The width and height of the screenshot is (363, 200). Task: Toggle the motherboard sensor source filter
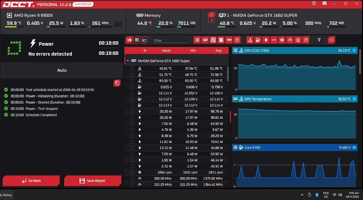pos(213,40)
